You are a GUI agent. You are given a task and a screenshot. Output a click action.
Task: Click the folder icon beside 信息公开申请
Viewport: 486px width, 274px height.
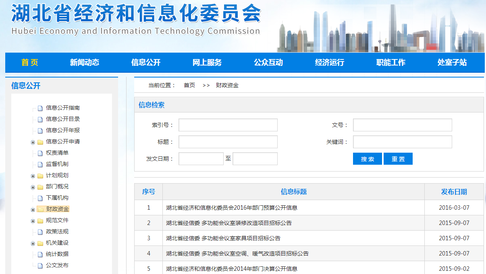pyautogui.click(x=40, y=142)
